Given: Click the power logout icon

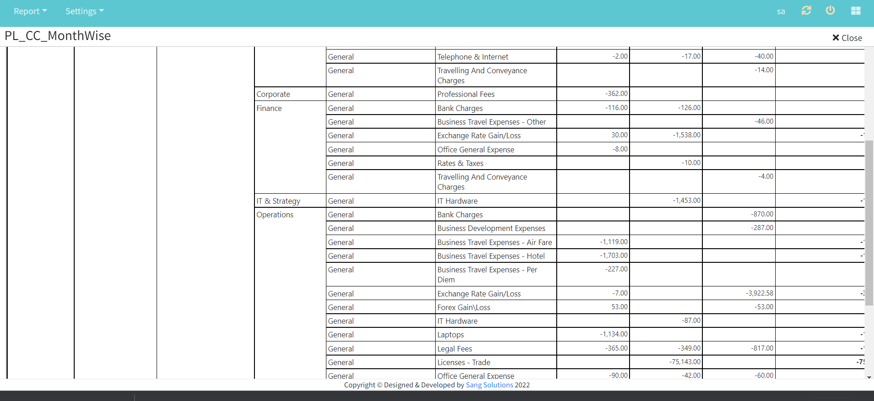Looking at the screenshot, I should pyautogui.click(x=830, y=10).
